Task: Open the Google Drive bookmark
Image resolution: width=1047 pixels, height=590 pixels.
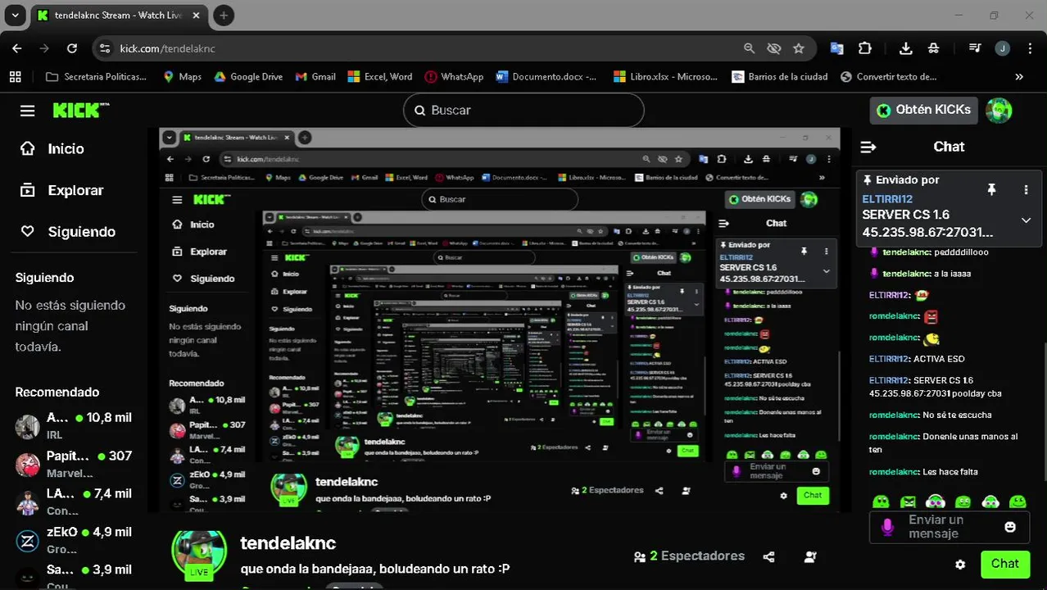Action: [248, 76]
